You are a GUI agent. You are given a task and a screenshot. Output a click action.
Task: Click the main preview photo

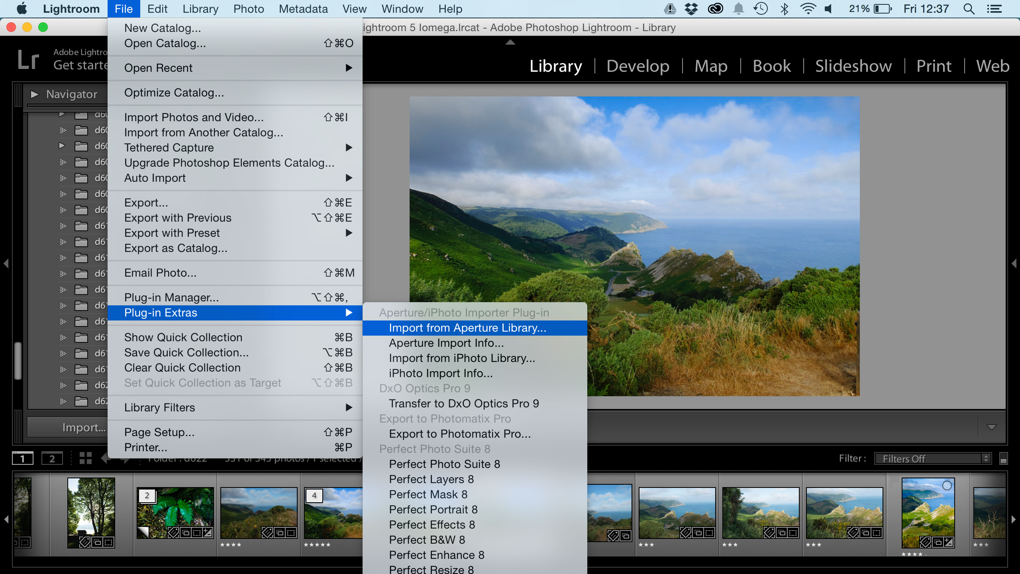(x=634, y=246)
